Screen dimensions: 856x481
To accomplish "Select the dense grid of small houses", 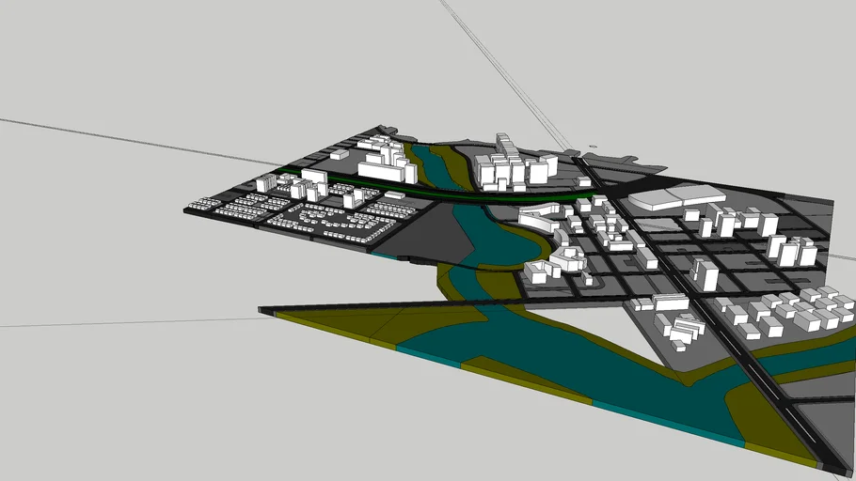I will point(329,222).
